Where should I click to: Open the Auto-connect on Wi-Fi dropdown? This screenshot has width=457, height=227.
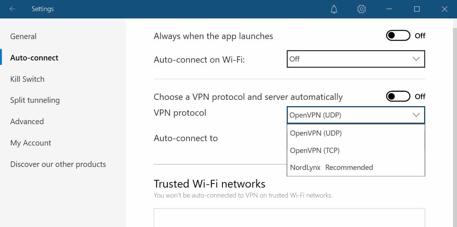pyautogui.click(x=355, y=59)
